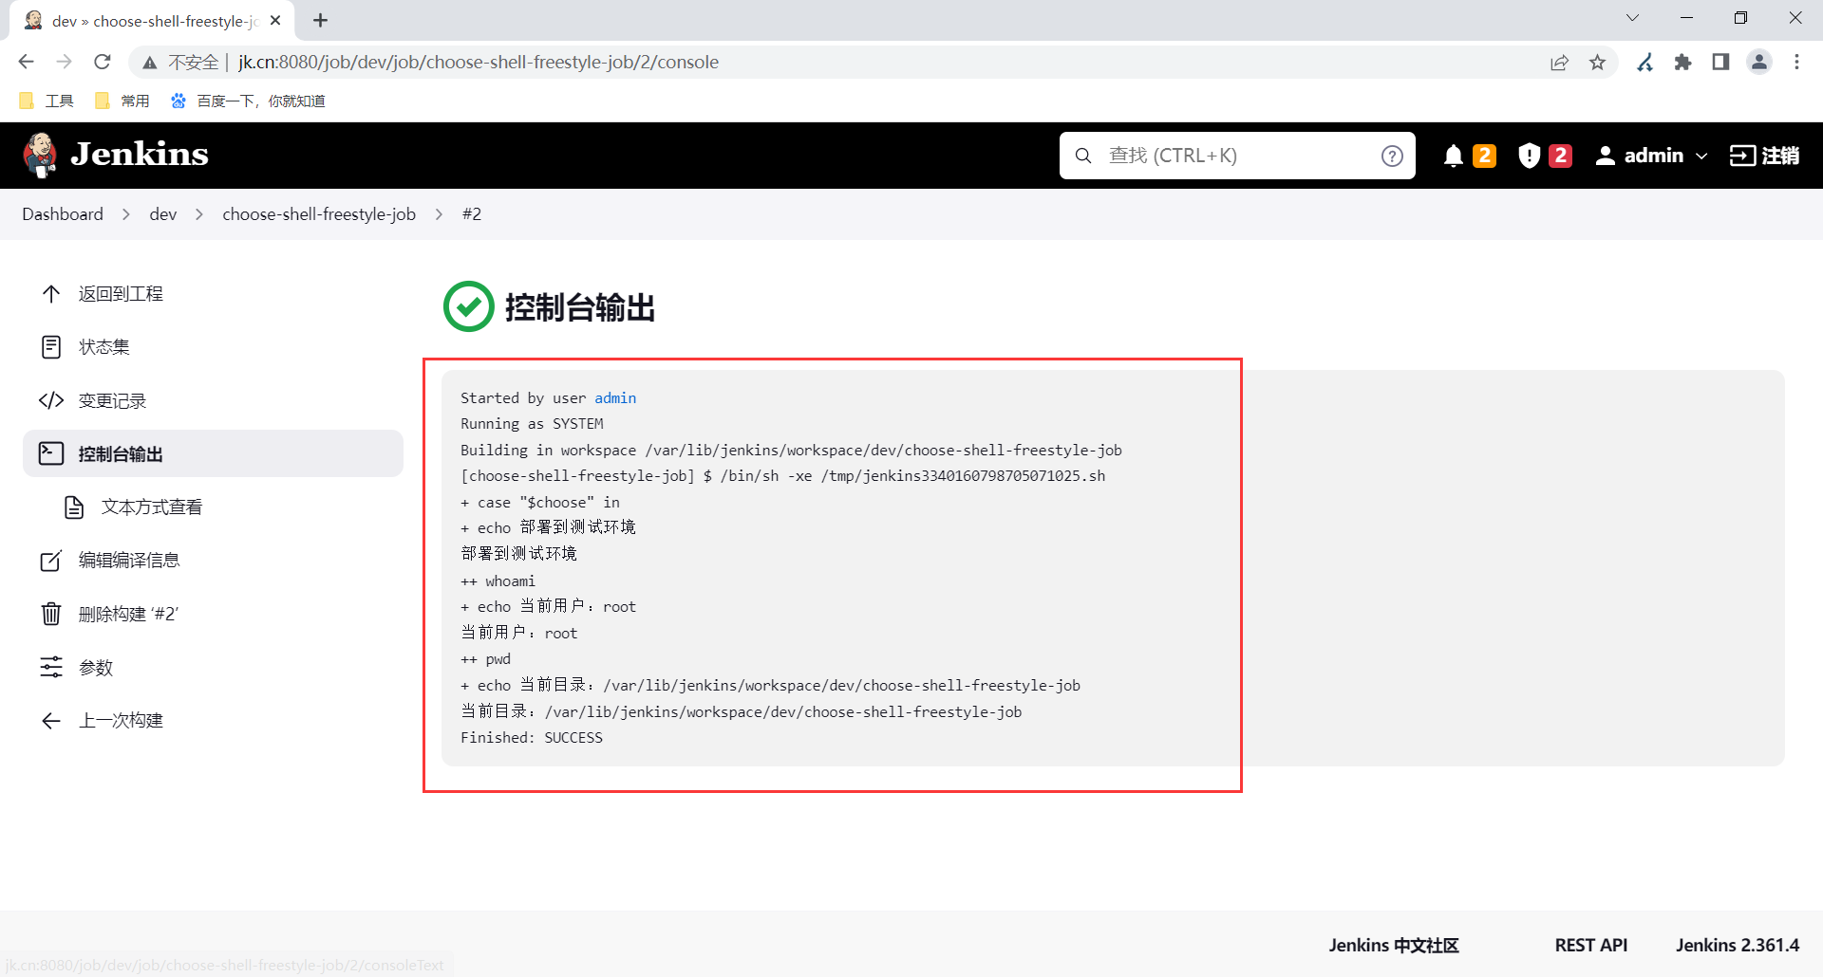This screenshot has width=1823, height=977.
Task: Open the tab search chevron in title bar
Action: point(1633,18)
